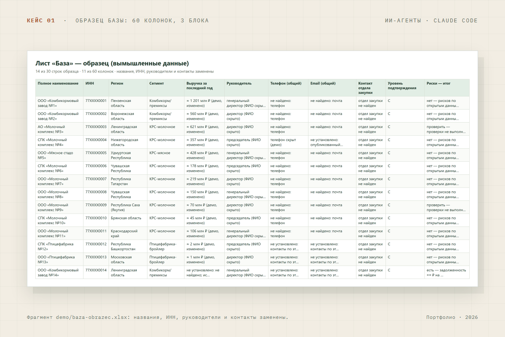Click INN cell 77XXXX0010

click(x=96, y=220)
